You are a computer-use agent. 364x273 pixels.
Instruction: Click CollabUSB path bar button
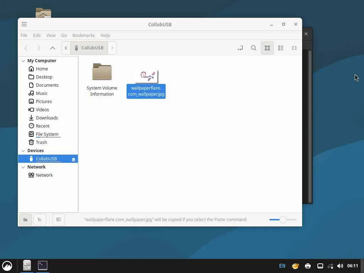click(89, 48)
